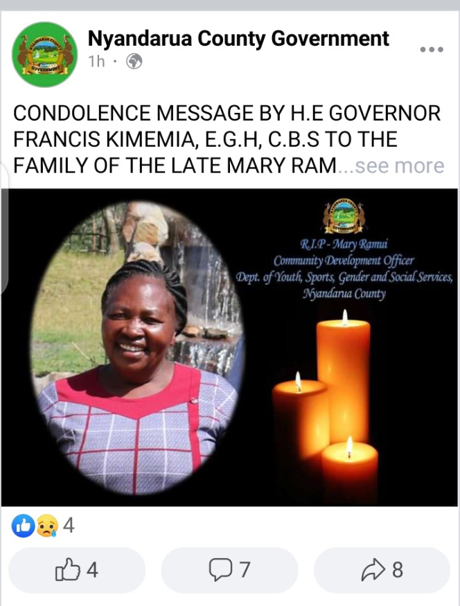Click the thumbs-up outline on Like button

pyautogui.click(x=68, y=569)
